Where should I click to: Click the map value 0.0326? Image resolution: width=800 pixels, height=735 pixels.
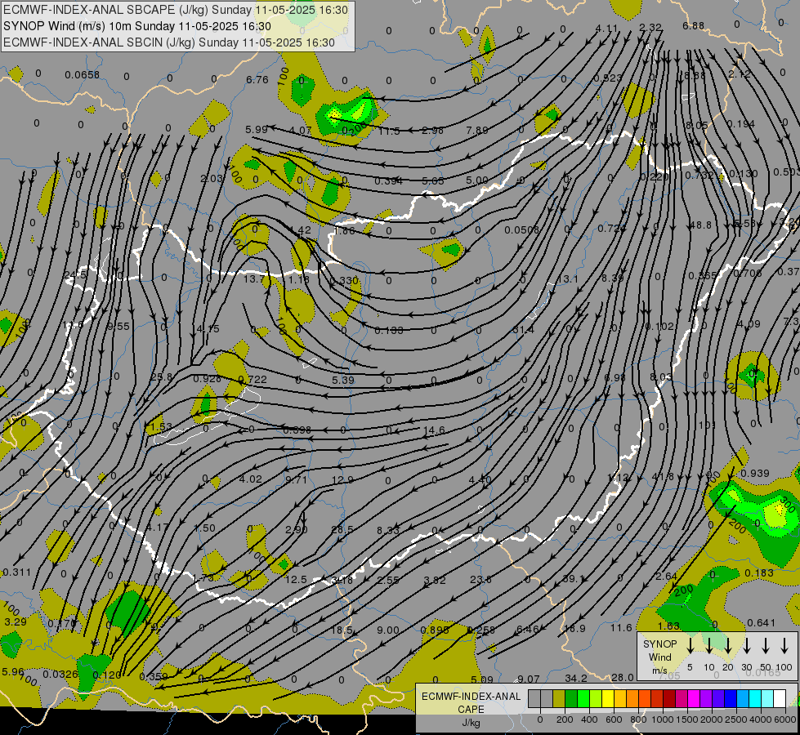pyautogui.click(x=60, y=675)
